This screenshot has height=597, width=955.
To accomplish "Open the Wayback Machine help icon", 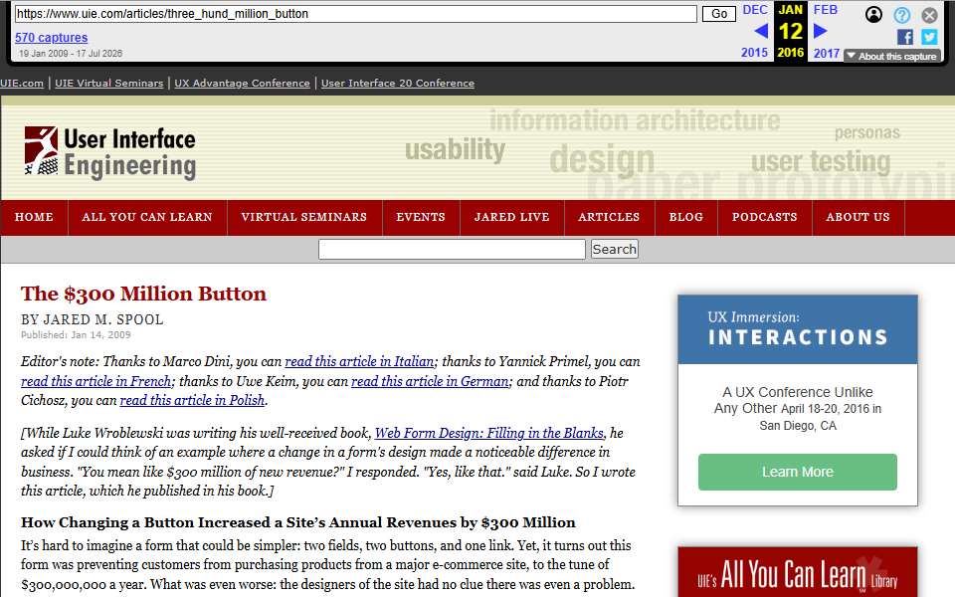I will pyautogui.click(x=902, y=15).
